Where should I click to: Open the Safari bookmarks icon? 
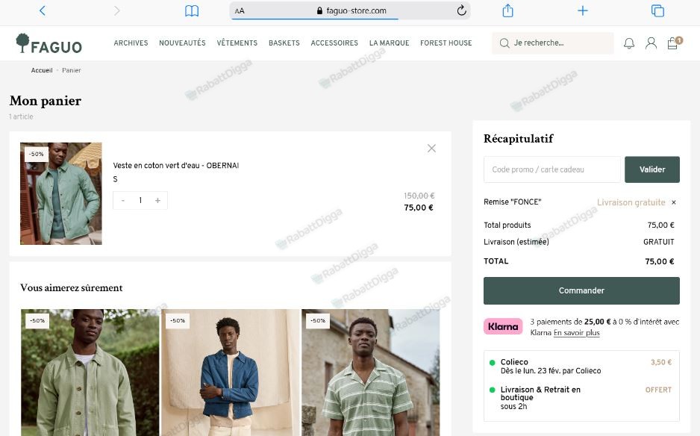pyautogui.click(x=192, y=10)
